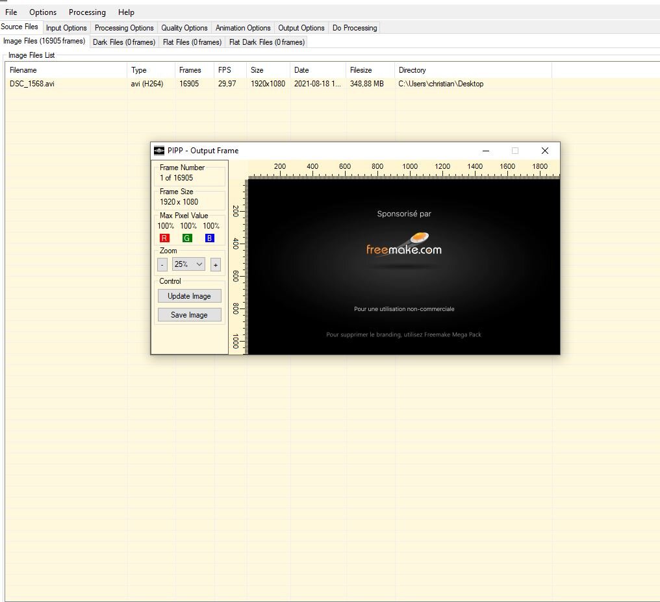Click the 29,97 FPS cell
660x602 pixels.
point(227,84)
